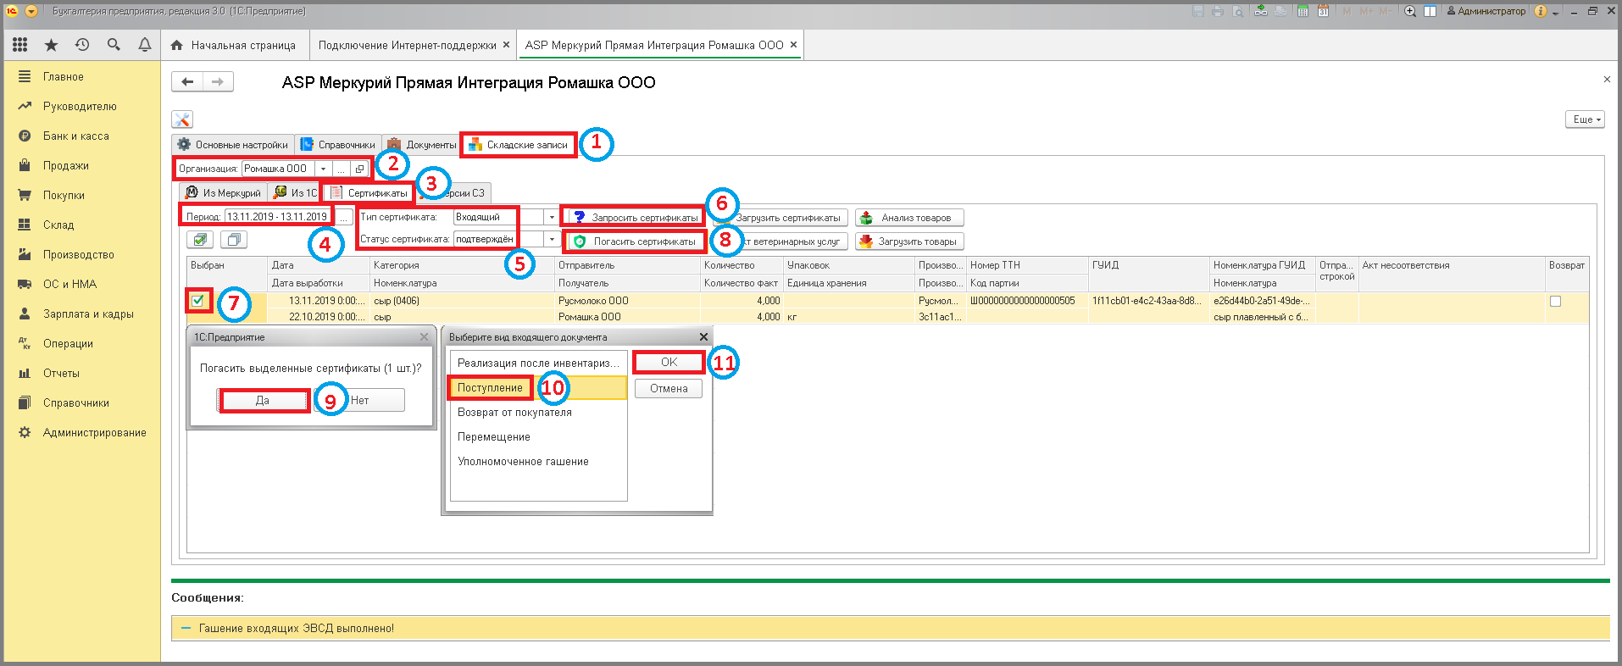Viewport: 1622px width, 666px height.
Task: Open the 1C main menu dropdown
Action: (31, 11)
